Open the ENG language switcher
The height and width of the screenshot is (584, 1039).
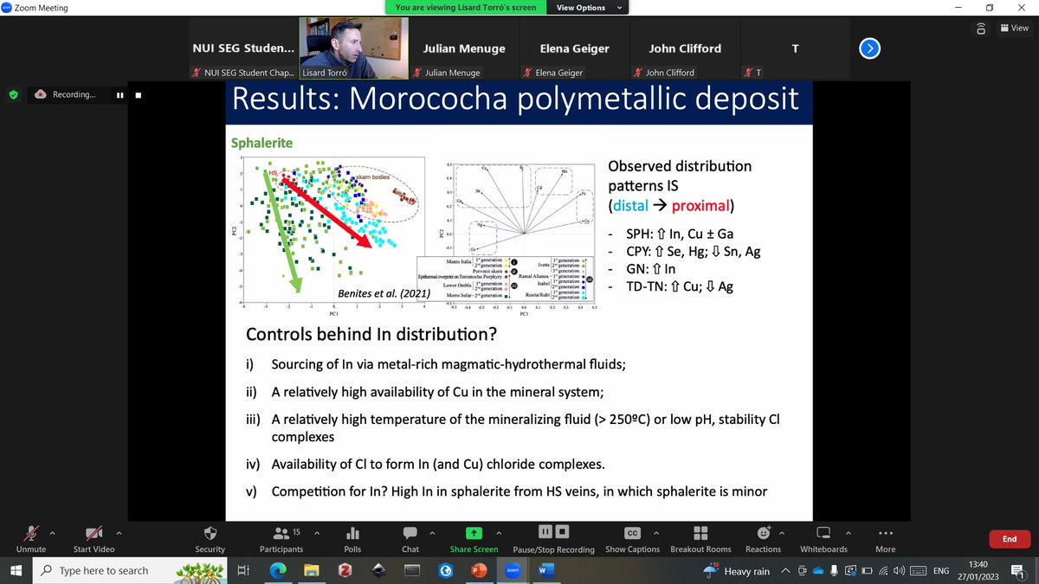tap(940, 571)
